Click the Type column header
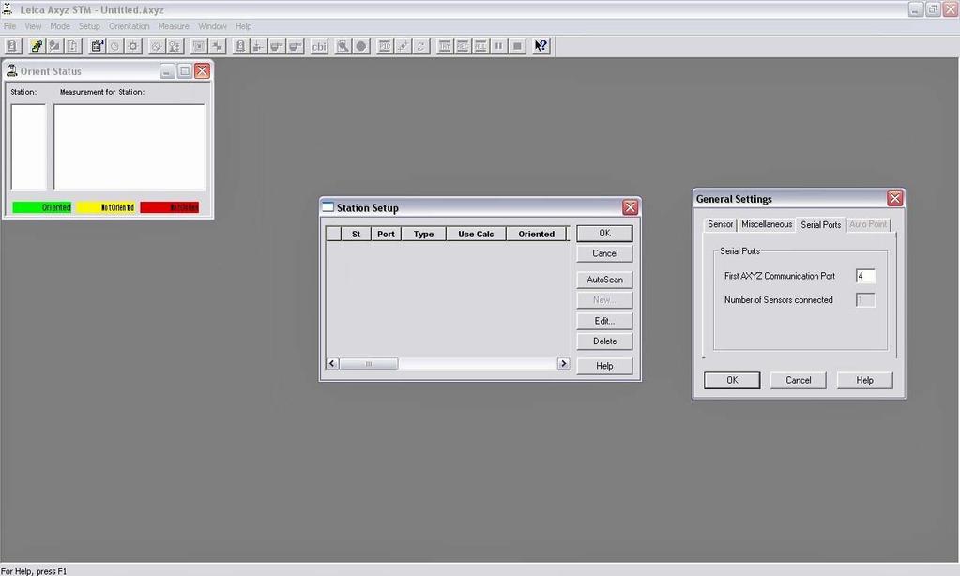This screenshot has width=960, height=576. point(423,234)
